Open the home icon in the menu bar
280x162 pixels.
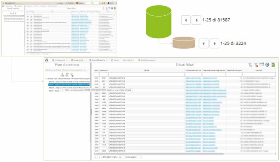[47, 60]
